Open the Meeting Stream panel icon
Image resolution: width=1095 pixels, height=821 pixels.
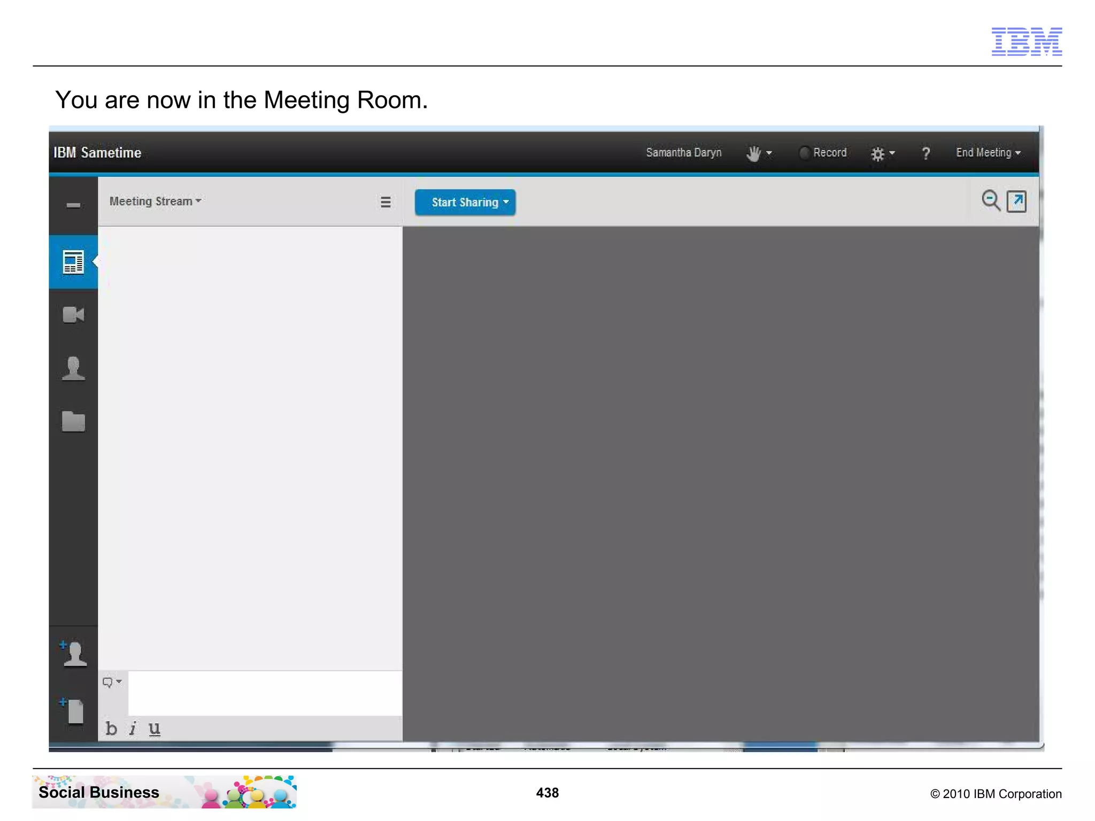pyautogui.click(x=73, y=262)
